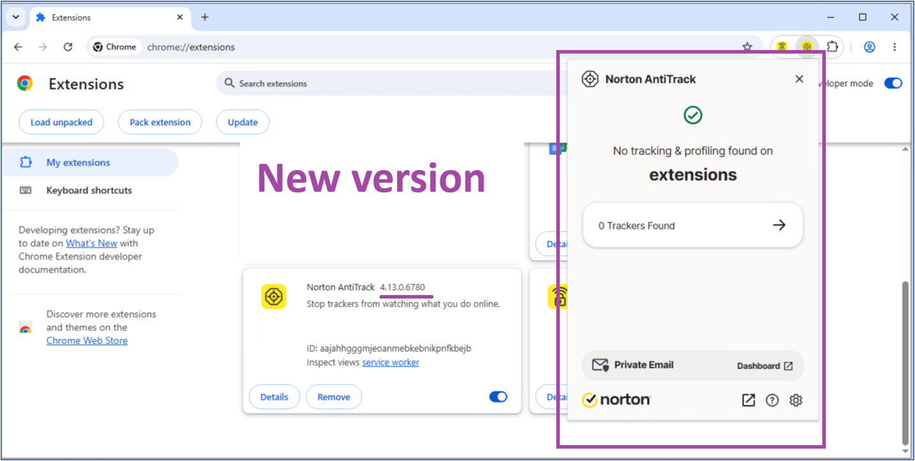915x461 pixels.
Task: Disable the Norton AntiTrack extension toggle
Action: click(x=498, y=397)
